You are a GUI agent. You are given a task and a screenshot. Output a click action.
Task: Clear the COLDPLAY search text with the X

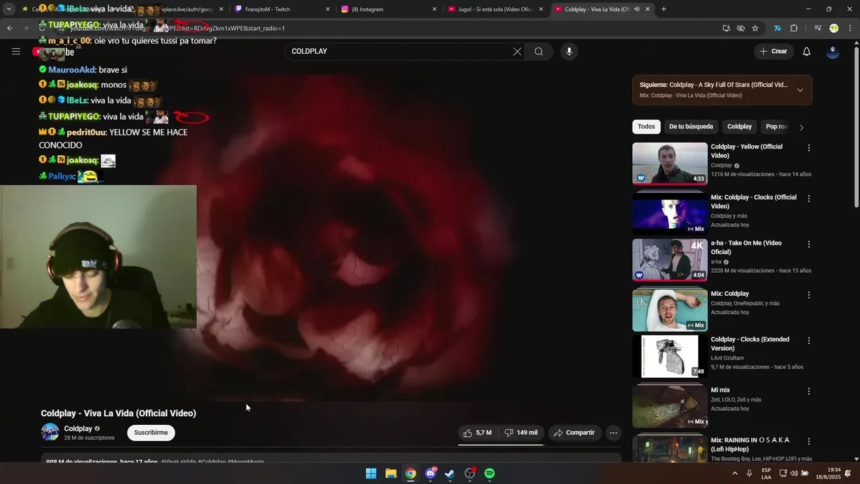(x=517, y=52)
